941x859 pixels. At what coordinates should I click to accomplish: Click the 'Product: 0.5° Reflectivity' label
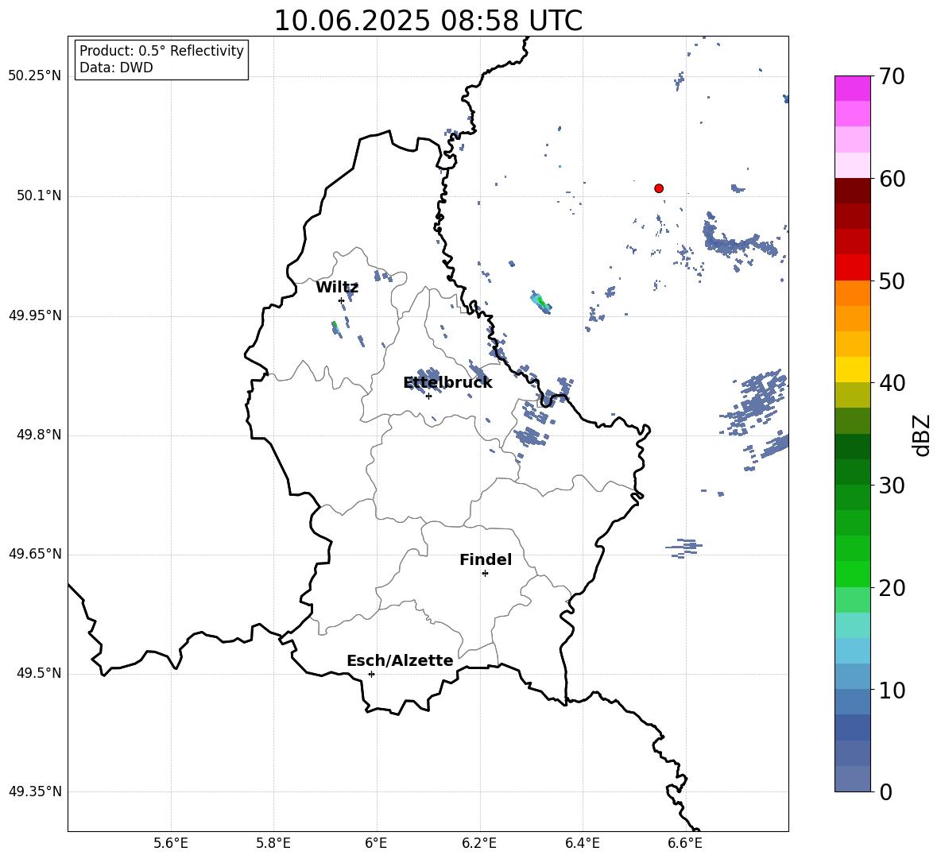pos(161,50)
